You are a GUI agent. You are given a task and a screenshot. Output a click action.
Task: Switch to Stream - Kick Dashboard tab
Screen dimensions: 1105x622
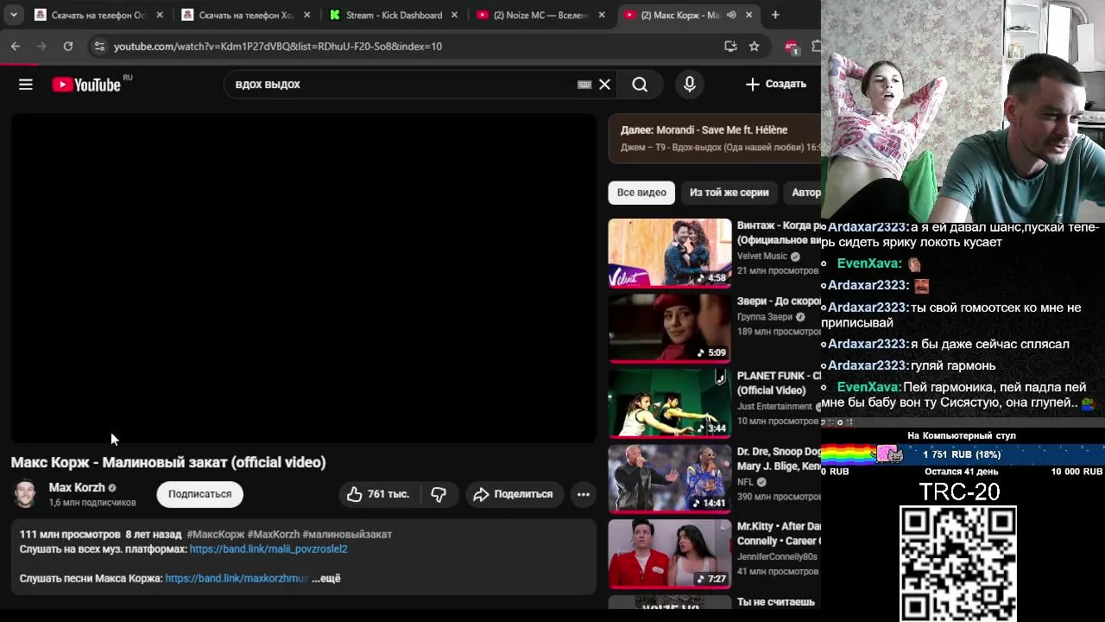tap(394, 15)
